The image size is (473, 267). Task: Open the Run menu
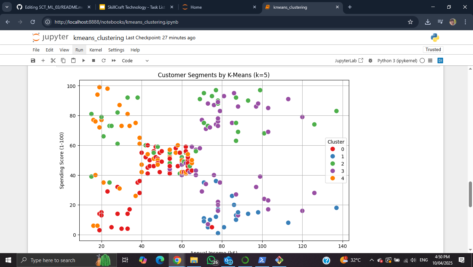click(x=79, y=50)
